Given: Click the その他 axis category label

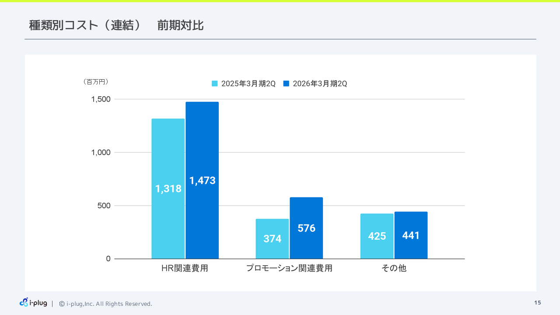Looking at the screenshot, I should [394, 268].
